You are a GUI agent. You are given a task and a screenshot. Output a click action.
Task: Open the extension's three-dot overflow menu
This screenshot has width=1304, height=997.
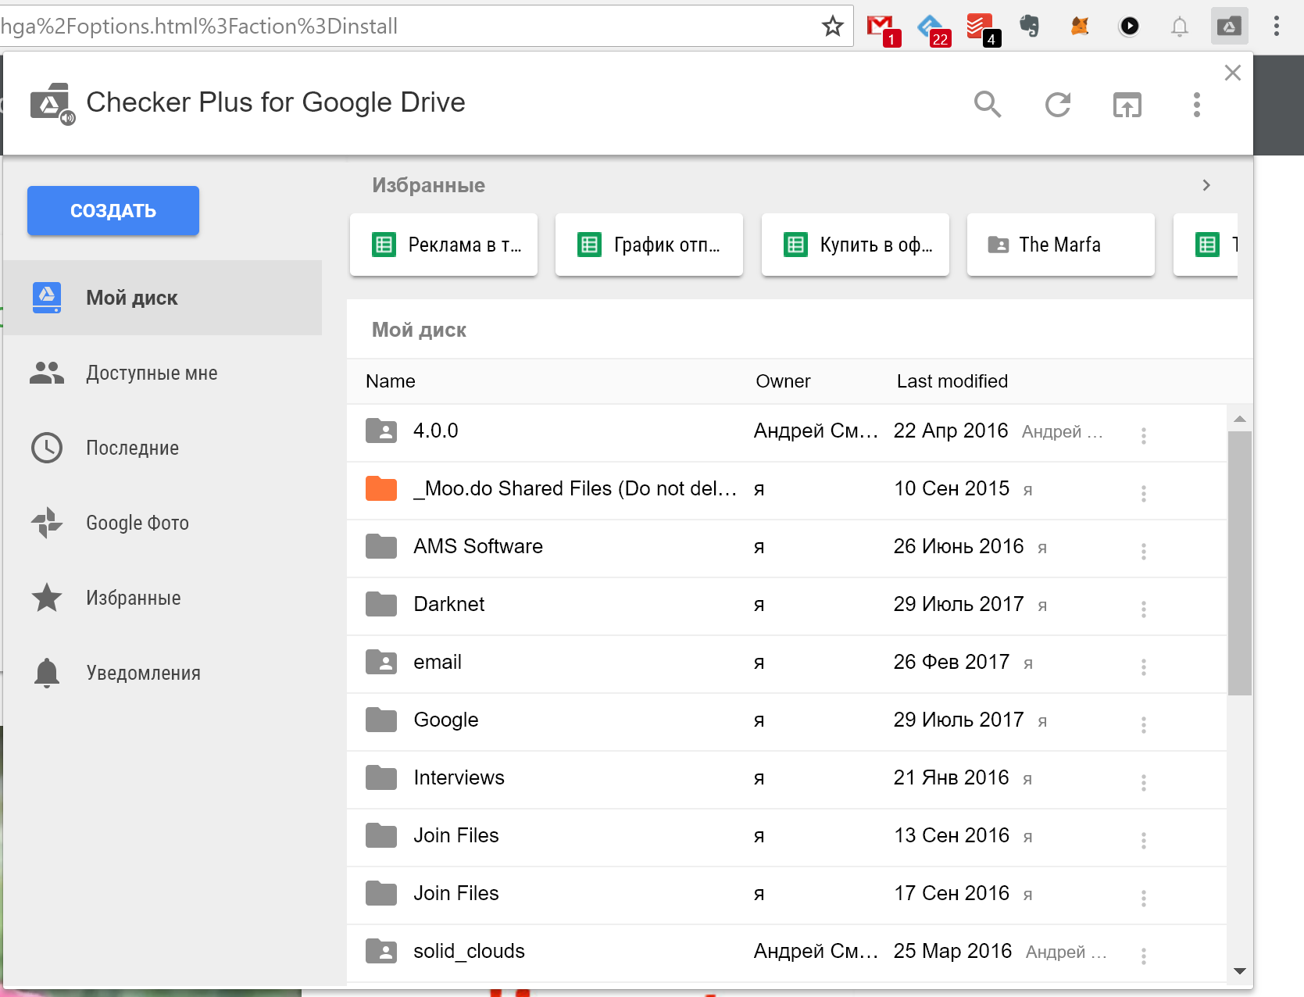[x=1195, y=105]
